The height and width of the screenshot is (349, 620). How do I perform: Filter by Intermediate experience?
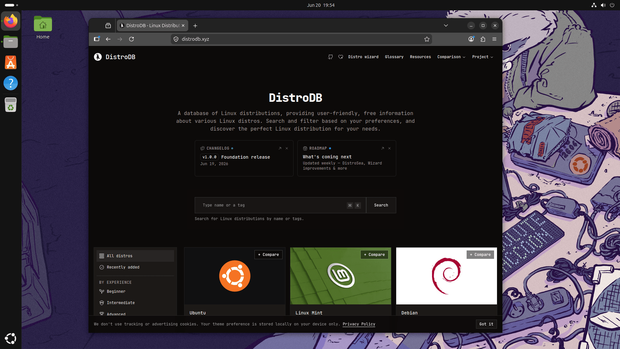point(135,303)
